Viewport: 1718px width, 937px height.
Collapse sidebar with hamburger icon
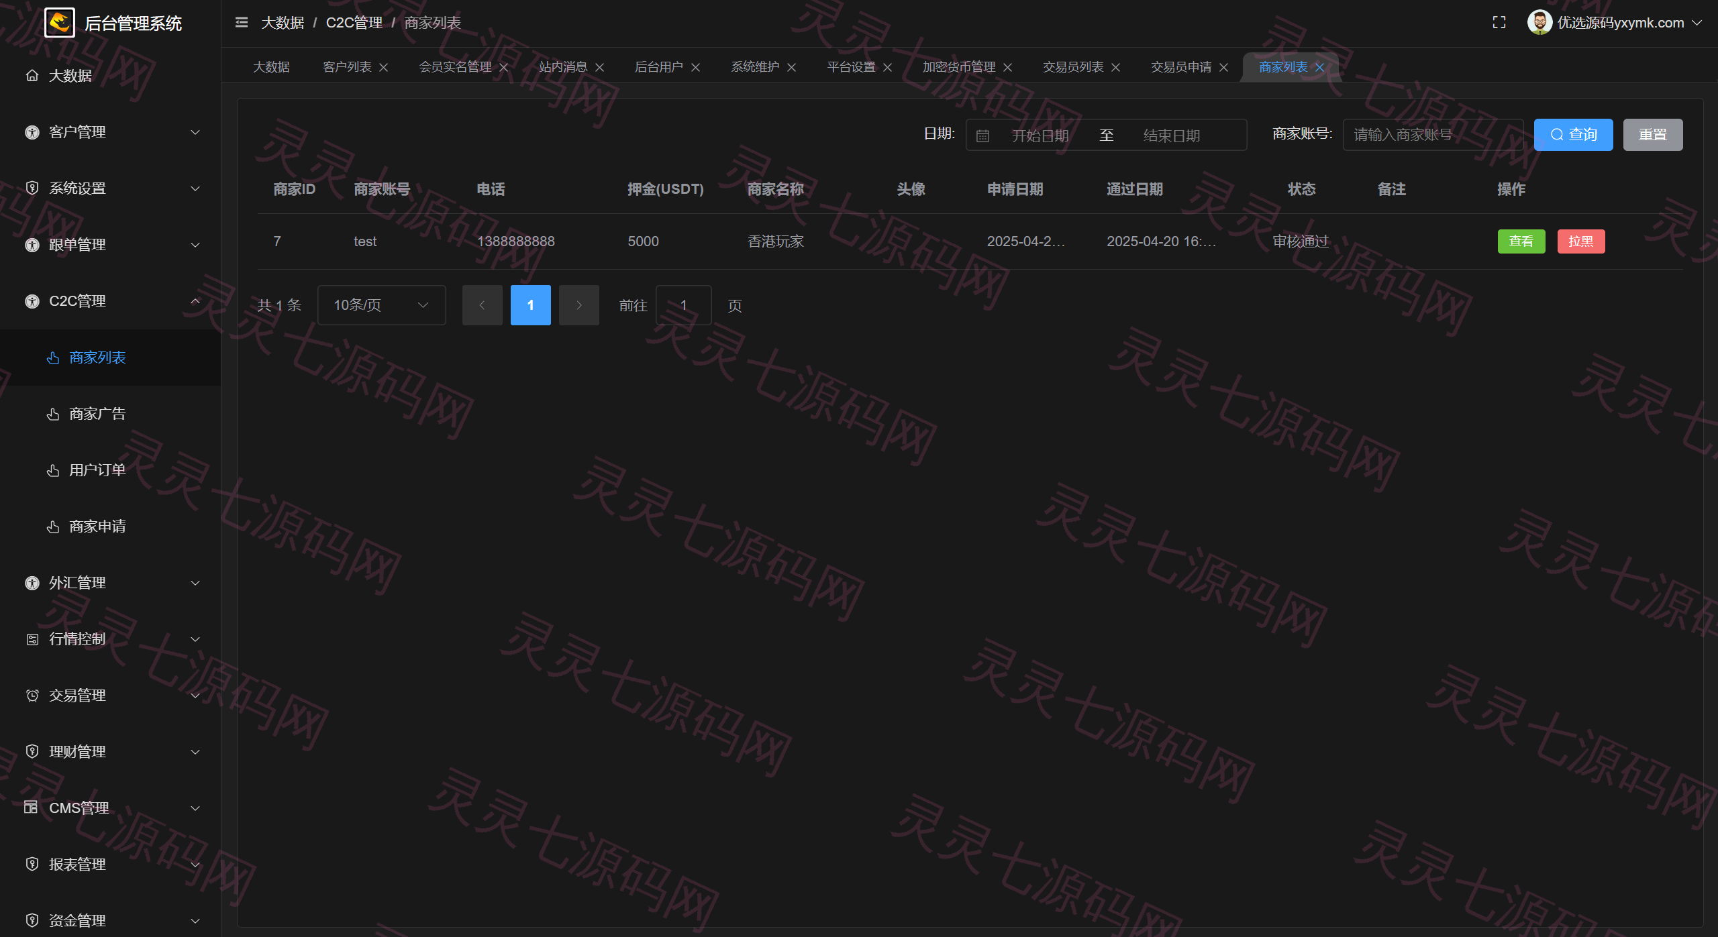(242, 23)
